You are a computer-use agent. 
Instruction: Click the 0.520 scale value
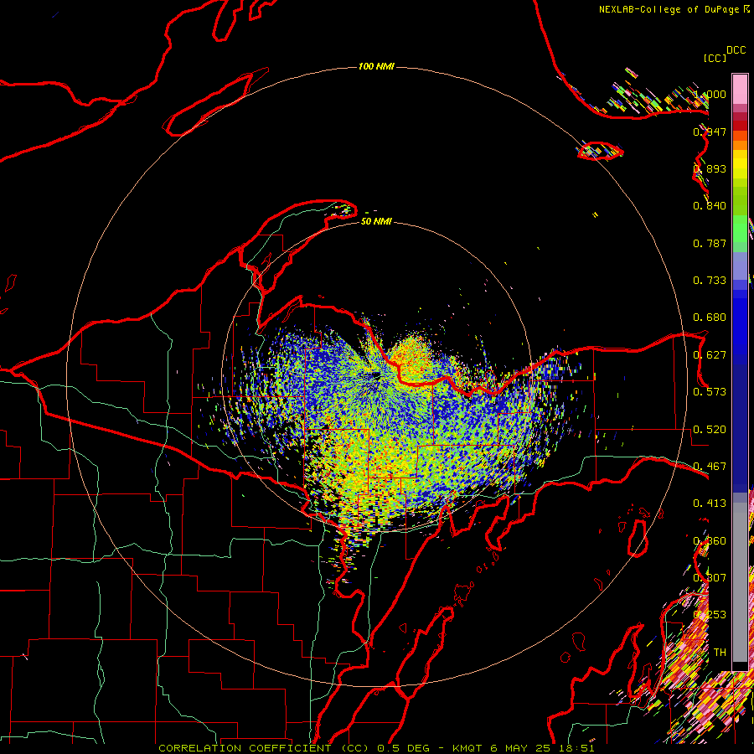click(x=710, y=430)
